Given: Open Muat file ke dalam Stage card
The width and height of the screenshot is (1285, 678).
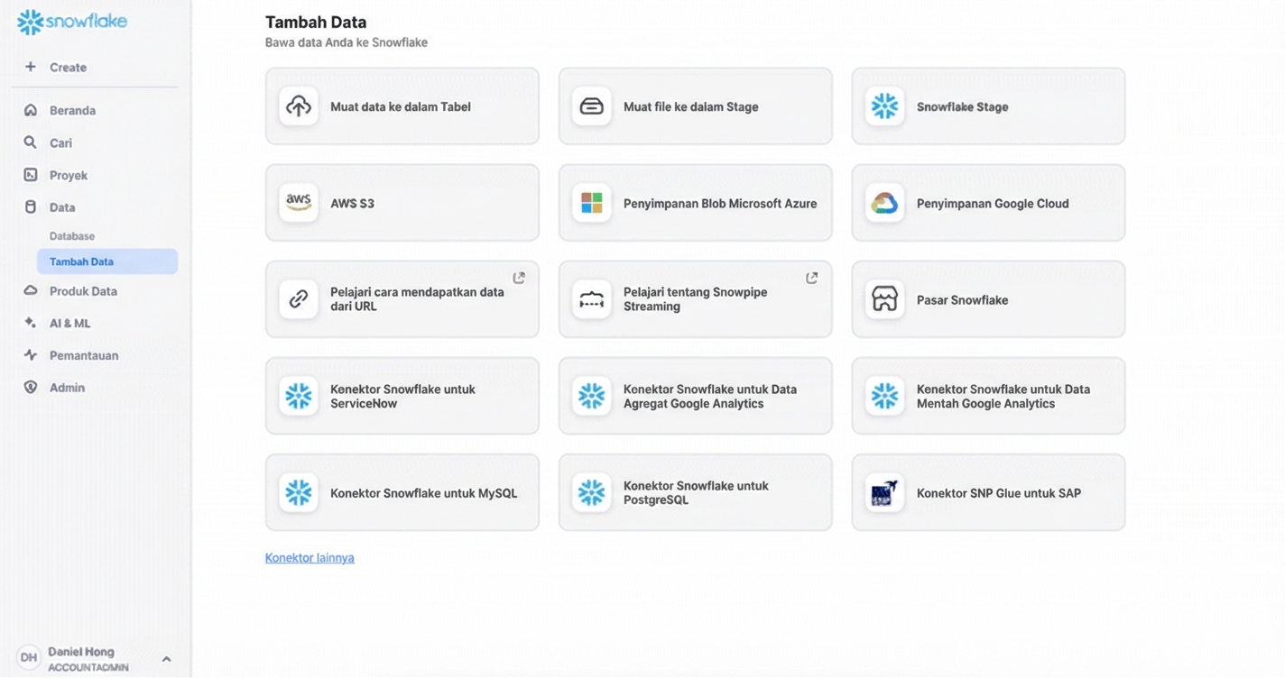Looking at the screenshot, I should pyautogui.click(x=695, y=106).
